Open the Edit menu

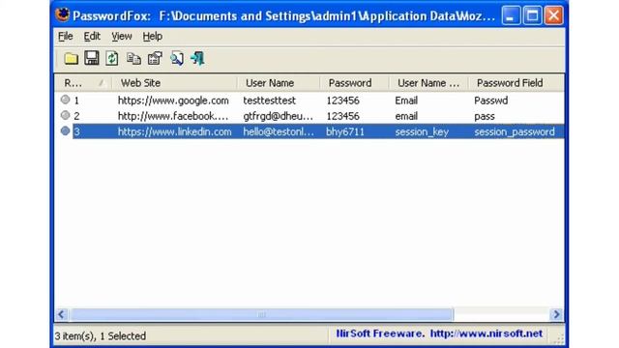click(x=92, y=37)
